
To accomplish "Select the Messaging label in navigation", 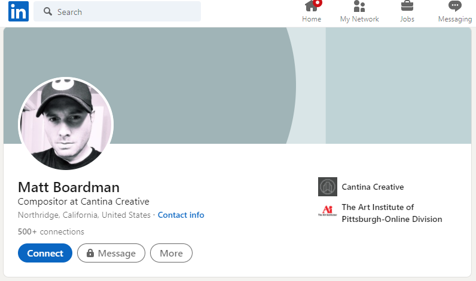I will tap(454, 19).
